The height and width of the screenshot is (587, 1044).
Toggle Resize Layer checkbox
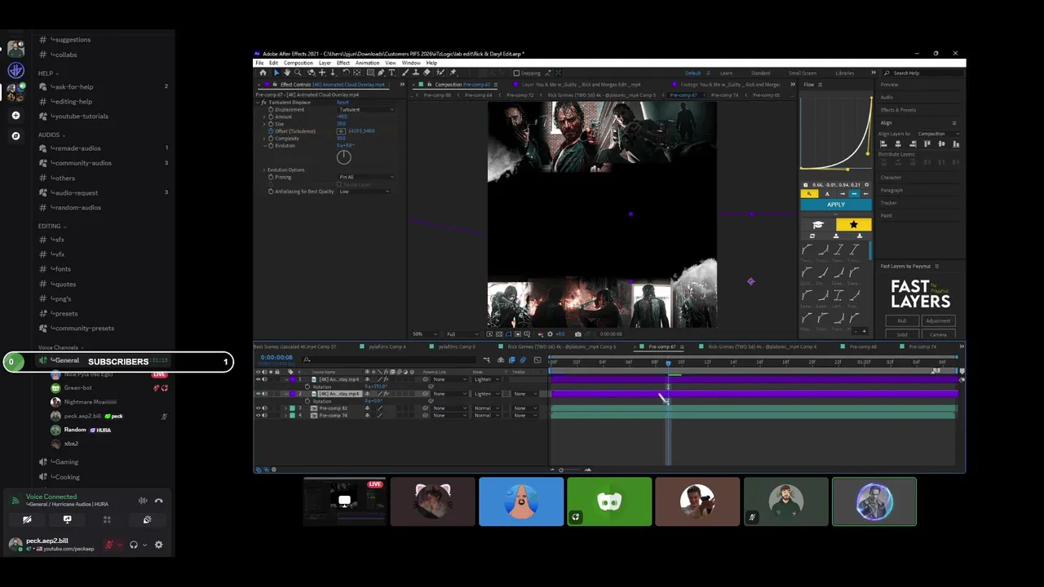[x=339, y=184]
